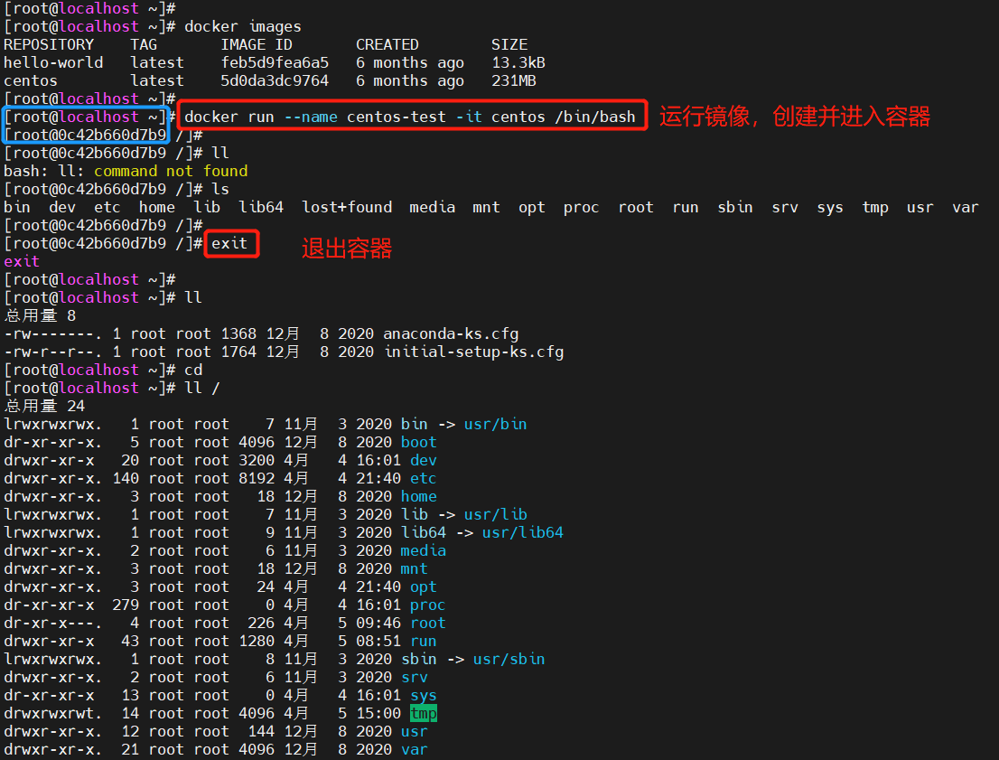Click the '总用量 8' line

coord(40,315)
